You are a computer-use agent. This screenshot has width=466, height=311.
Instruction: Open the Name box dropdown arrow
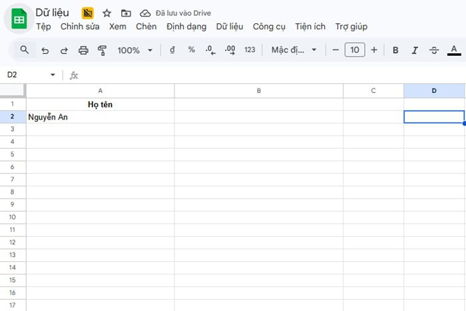click(x=53, y=75)
